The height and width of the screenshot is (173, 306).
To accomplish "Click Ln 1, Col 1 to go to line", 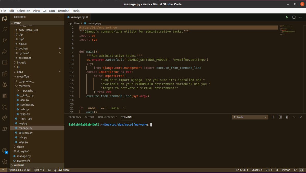I will [x=242, y=170].
